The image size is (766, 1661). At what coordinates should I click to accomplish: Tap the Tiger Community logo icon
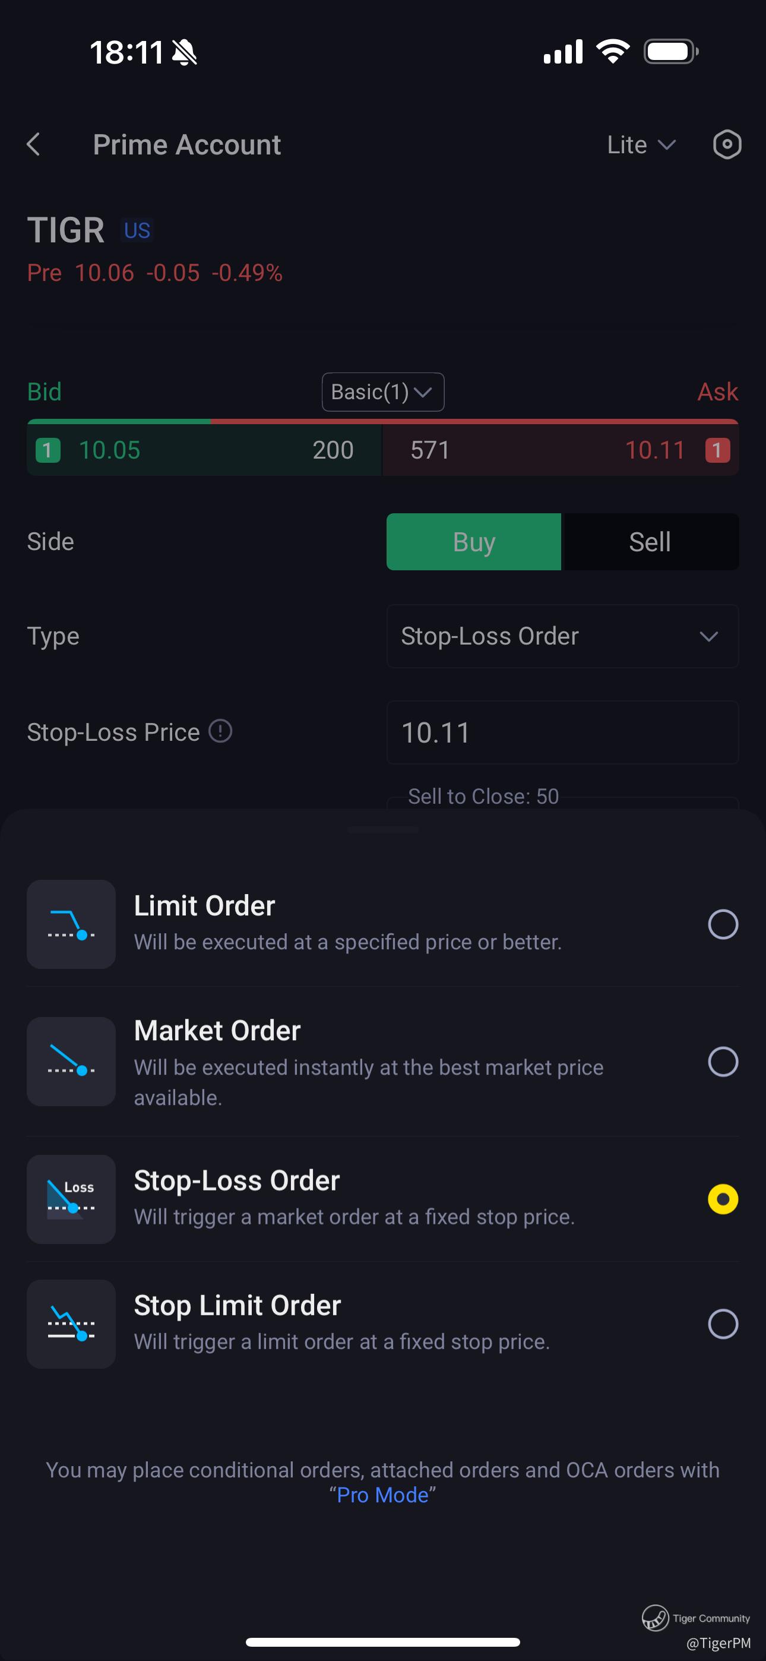pos(654,1618)
